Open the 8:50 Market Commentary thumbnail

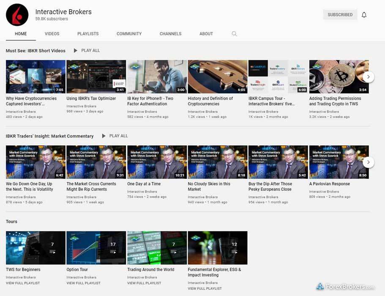[339, 162]
